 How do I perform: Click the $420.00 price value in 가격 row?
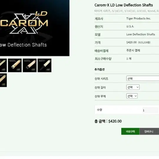131,42
